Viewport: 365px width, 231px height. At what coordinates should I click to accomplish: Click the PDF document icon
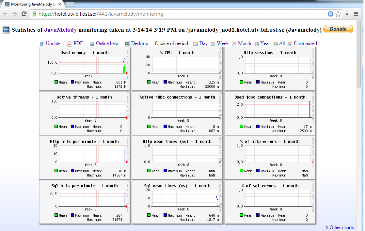pos(69,44)
